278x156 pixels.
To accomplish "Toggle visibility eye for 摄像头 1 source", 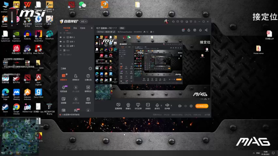I will pos(60,33).
